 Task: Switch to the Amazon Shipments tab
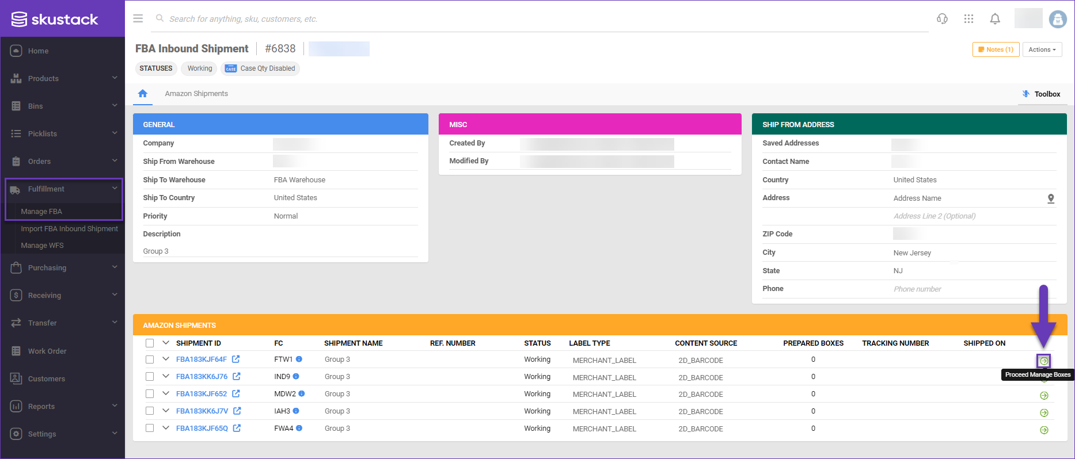coord(196,94)
